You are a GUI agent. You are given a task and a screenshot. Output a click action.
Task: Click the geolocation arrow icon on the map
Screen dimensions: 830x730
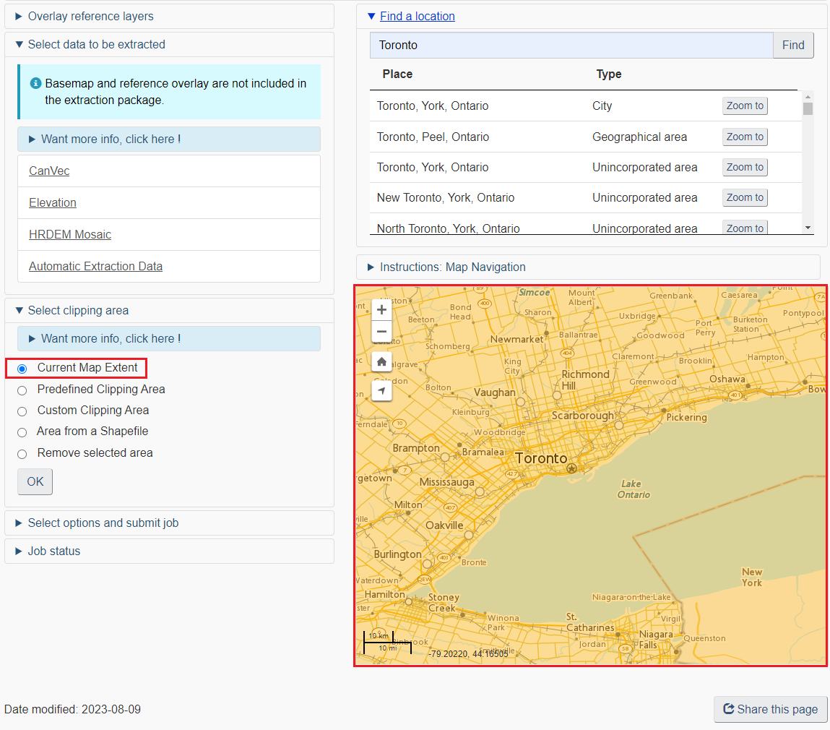pos(381,390)
